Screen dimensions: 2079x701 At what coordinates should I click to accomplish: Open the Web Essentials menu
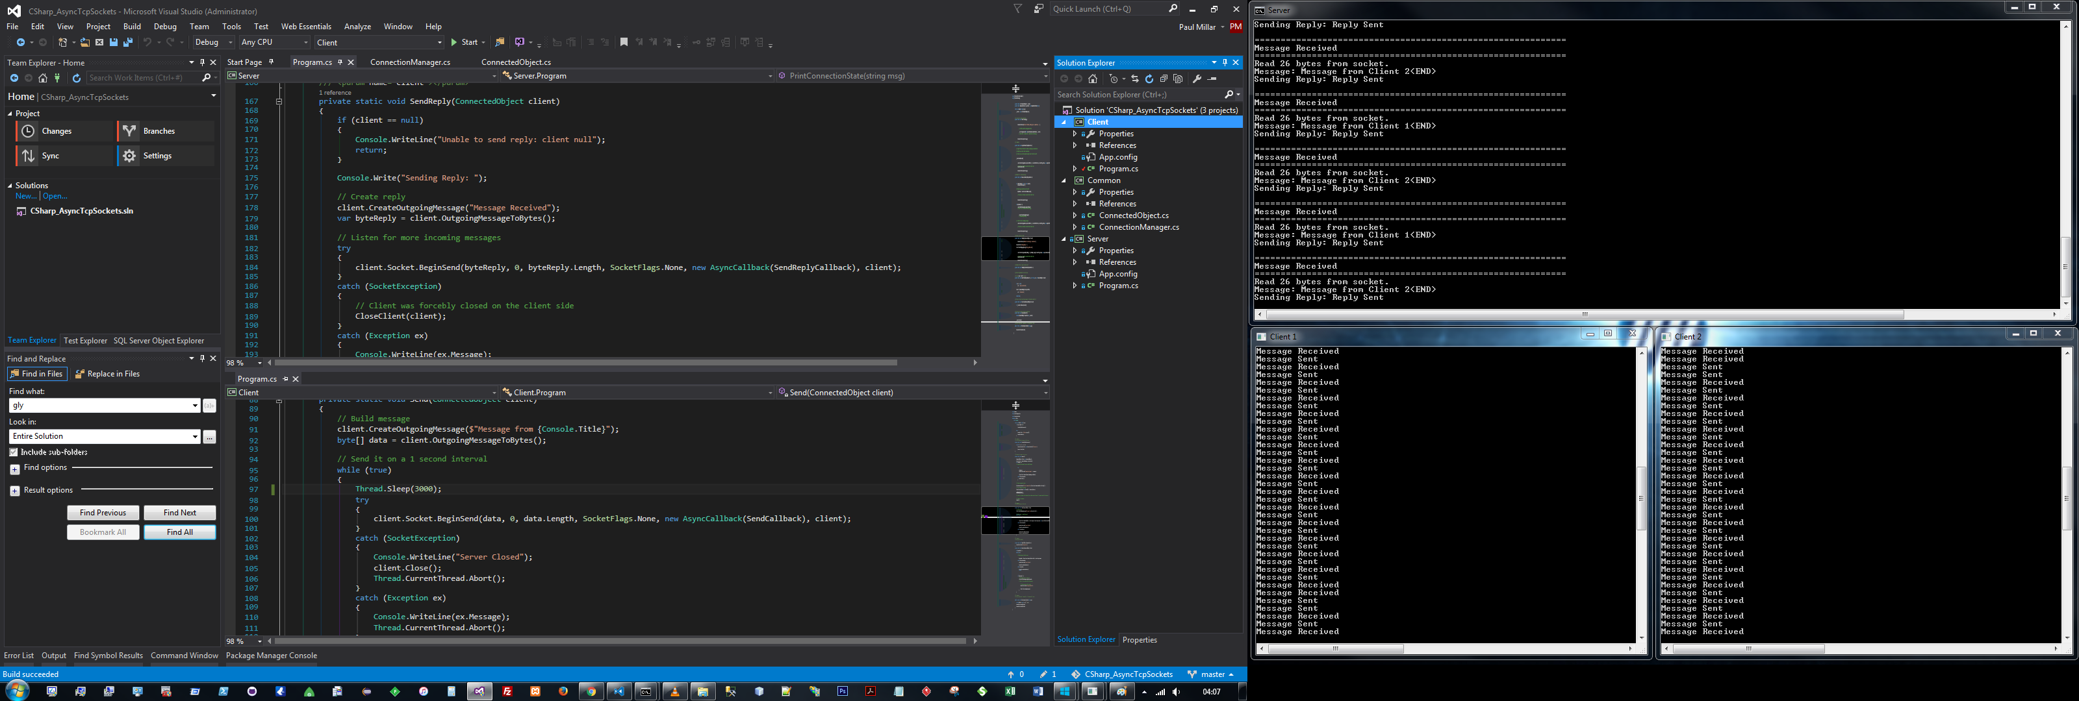coord(306,27)
